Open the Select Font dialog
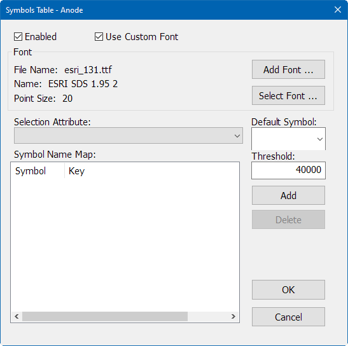This screenshot has width=348, height=346. pyautogui.click(x=288, y=95)
